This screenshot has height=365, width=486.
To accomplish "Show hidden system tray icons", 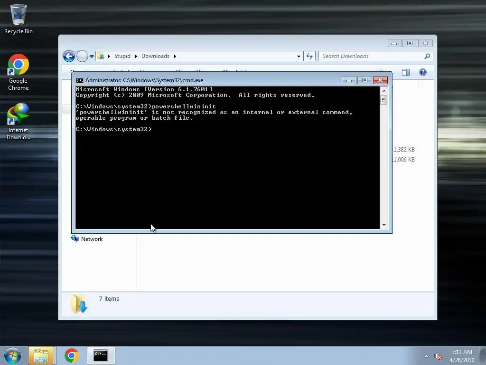I will (x=427, y=356).
